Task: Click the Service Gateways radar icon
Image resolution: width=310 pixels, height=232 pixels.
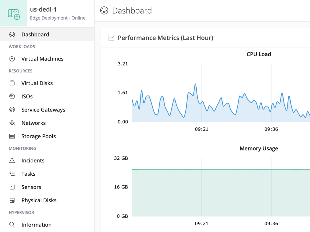Action: point(12,110)
